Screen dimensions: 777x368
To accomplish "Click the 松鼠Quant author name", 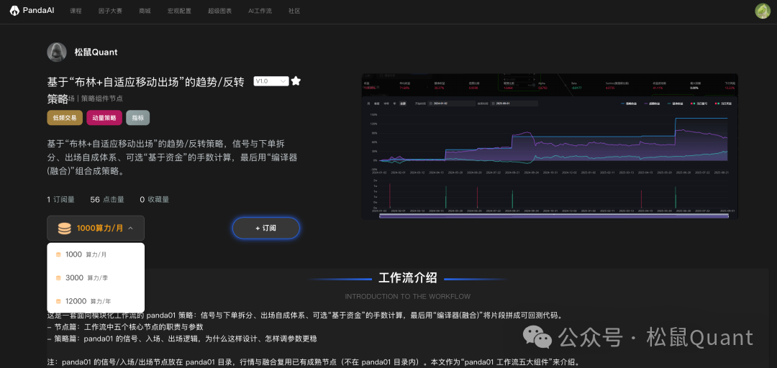I will click(96, 52).
